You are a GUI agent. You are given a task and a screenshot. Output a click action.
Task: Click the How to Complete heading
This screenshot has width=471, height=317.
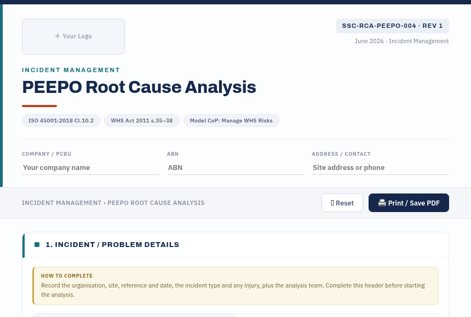pos(67,275)
